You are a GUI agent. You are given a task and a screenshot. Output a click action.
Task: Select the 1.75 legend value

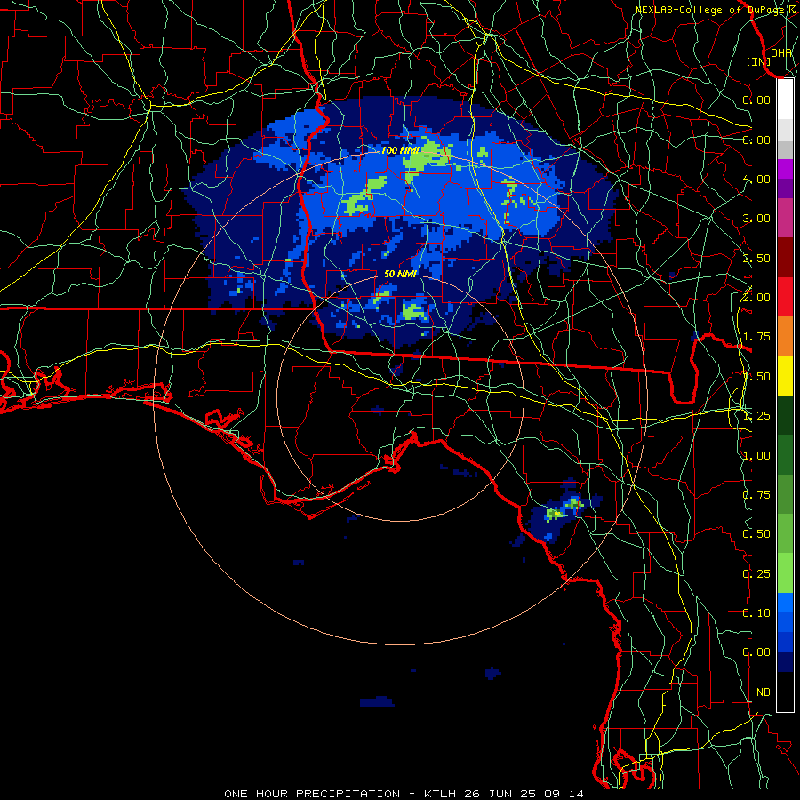click(756, 337)
